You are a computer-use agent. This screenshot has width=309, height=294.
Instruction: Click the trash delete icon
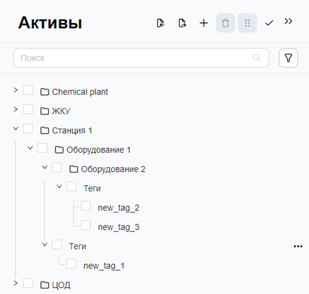coord(225,23)
